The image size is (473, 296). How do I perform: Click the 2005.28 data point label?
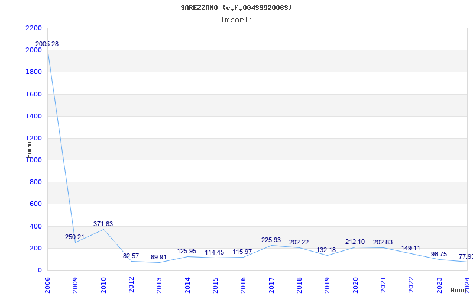(47, 44)
